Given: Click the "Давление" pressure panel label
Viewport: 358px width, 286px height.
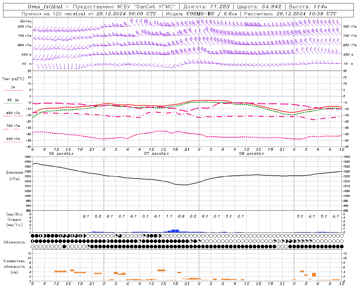Looking at the screenshot, I should pos(15,173).
